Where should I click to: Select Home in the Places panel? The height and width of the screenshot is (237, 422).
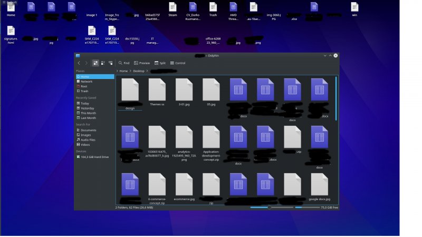95,77
